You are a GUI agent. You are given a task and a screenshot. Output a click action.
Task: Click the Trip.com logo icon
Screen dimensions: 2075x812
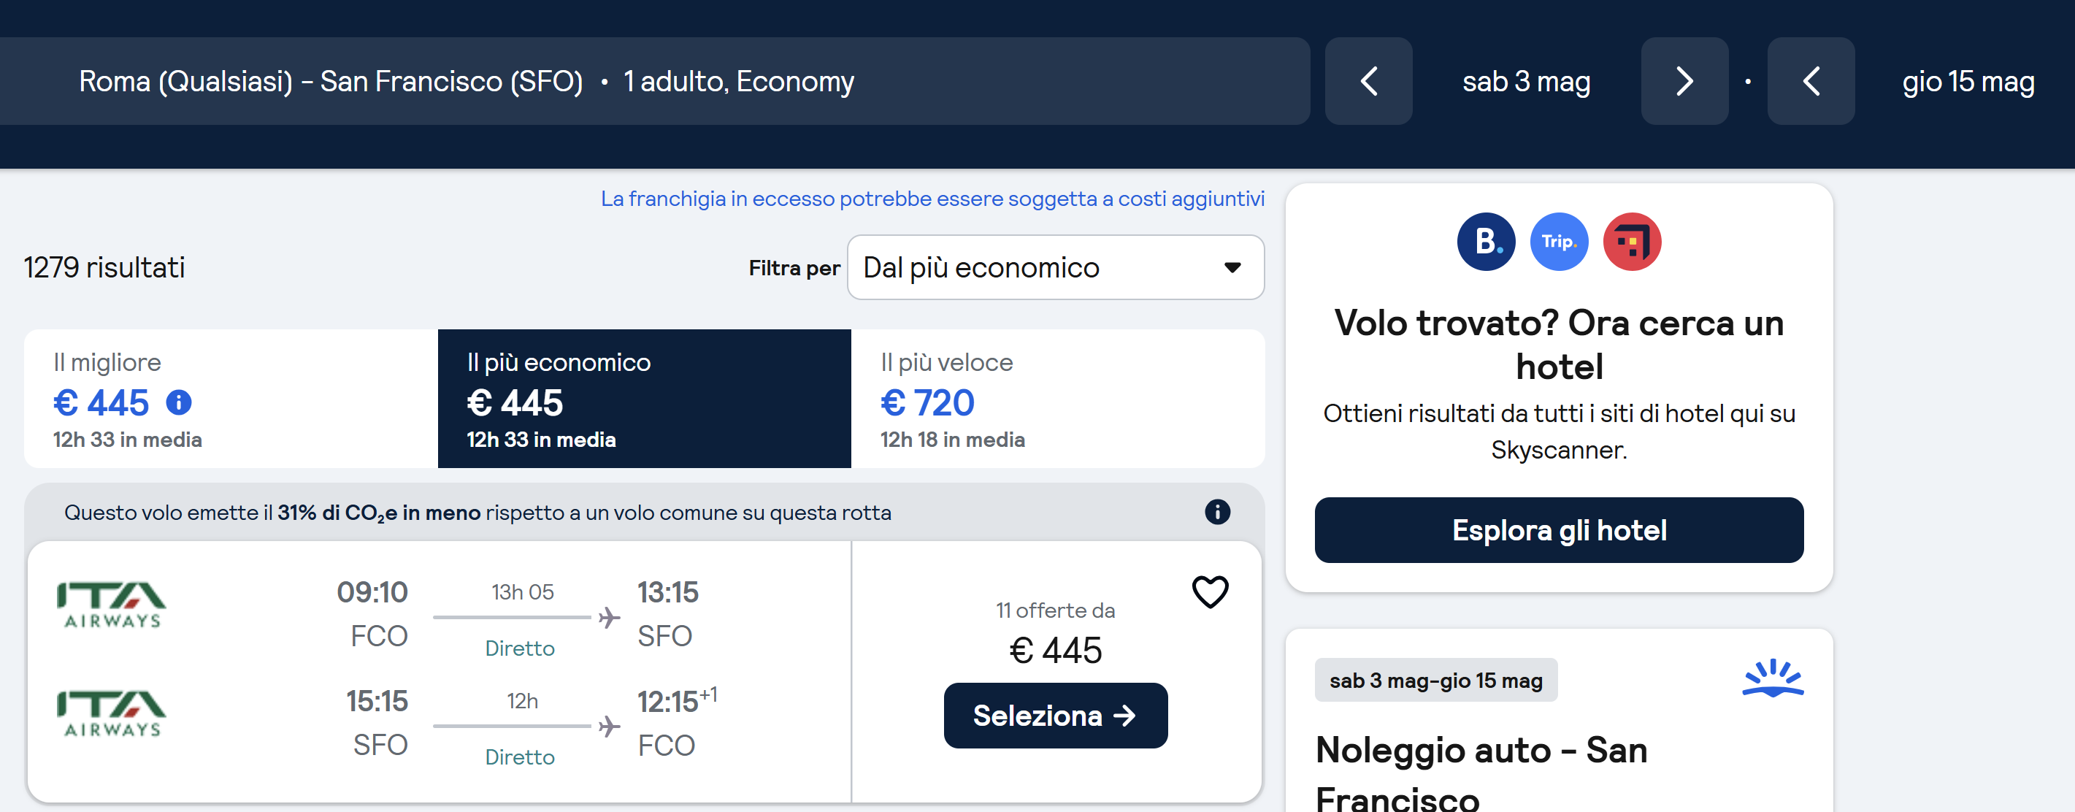pos(1559,242)
